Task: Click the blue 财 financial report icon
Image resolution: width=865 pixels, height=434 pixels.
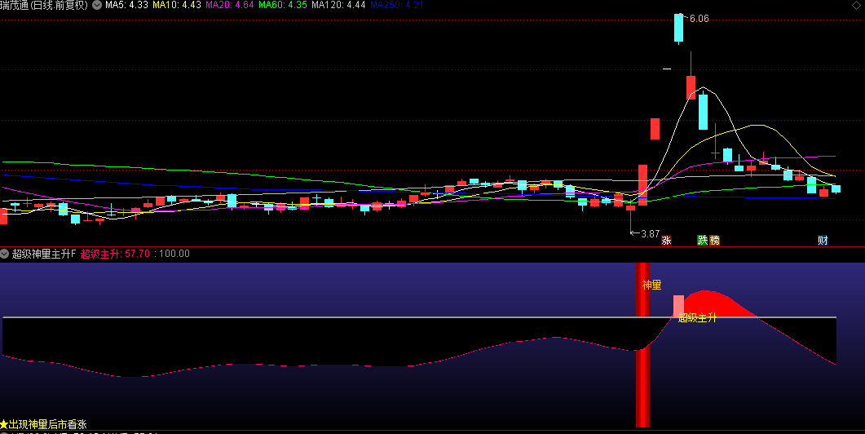Action: click(x=823, y=241)
